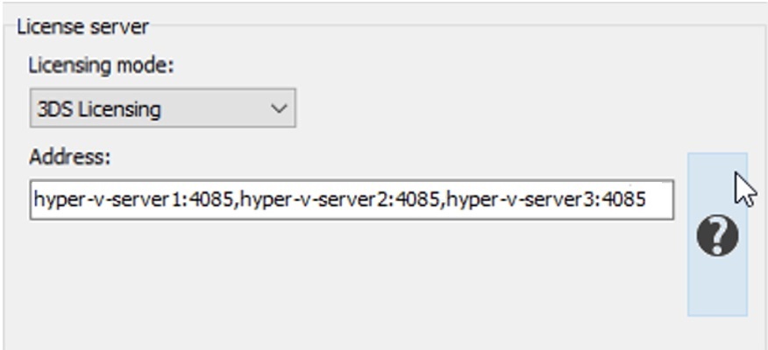
Task: Place cursor on hyper-v-server3 in Address field
Action: (x=498, y=199)
